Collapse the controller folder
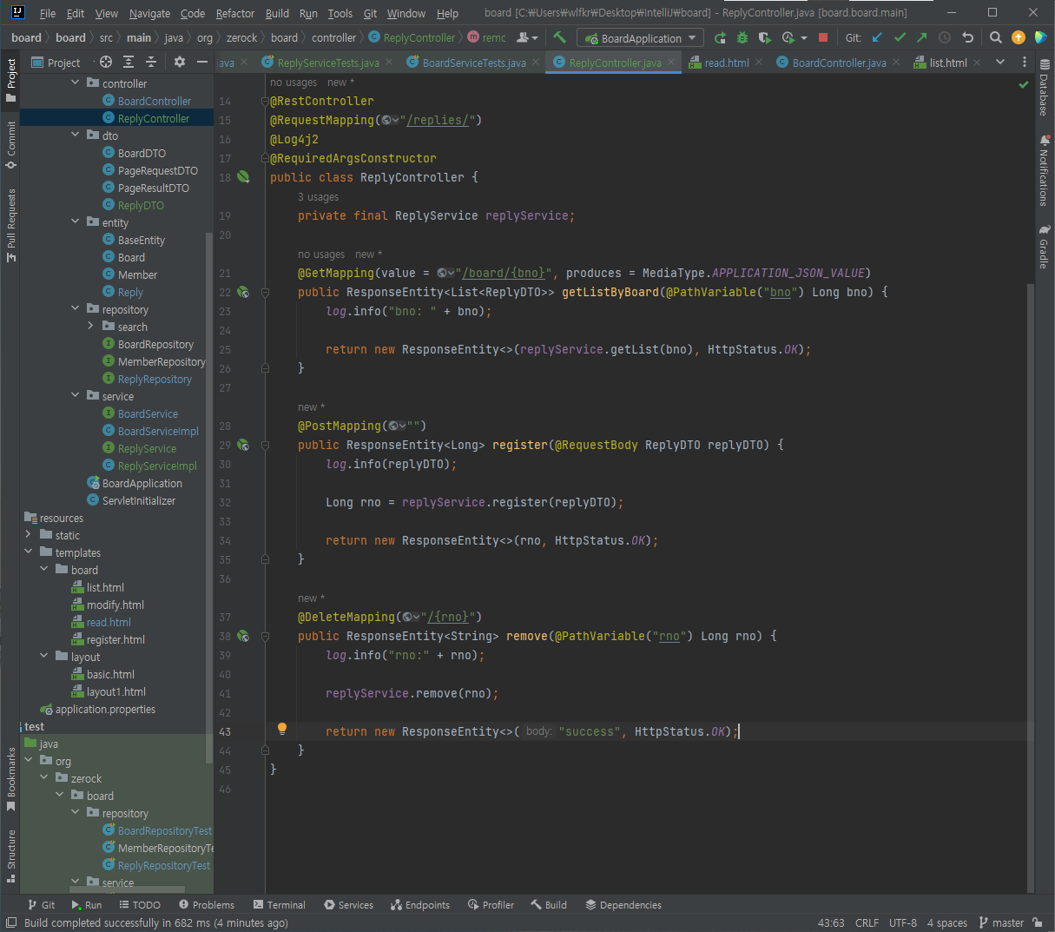1055x932 pixels. [x=76, y=83]
